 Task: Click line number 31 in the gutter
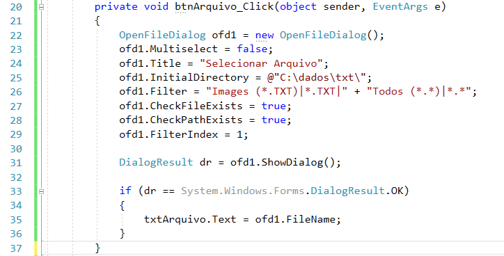[16, 163]
